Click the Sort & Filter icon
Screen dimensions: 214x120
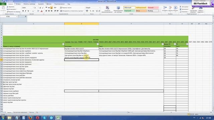click(193, 8)
